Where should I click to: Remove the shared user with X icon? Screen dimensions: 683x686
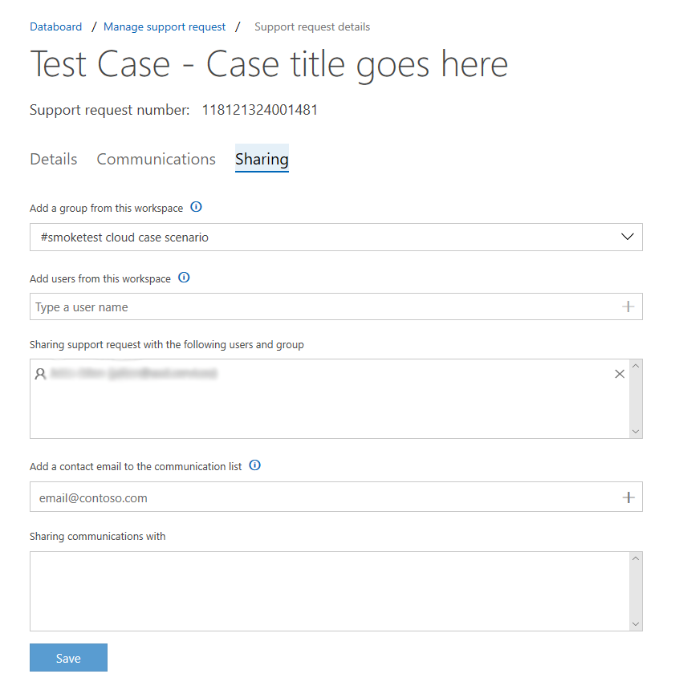coord(619,374)
